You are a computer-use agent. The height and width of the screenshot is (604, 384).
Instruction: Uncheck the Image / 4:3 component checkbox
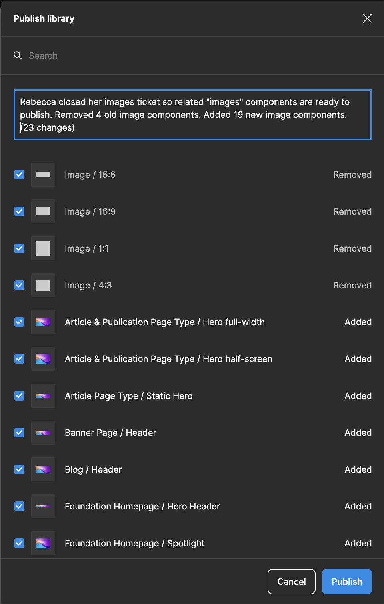(19, 285)
